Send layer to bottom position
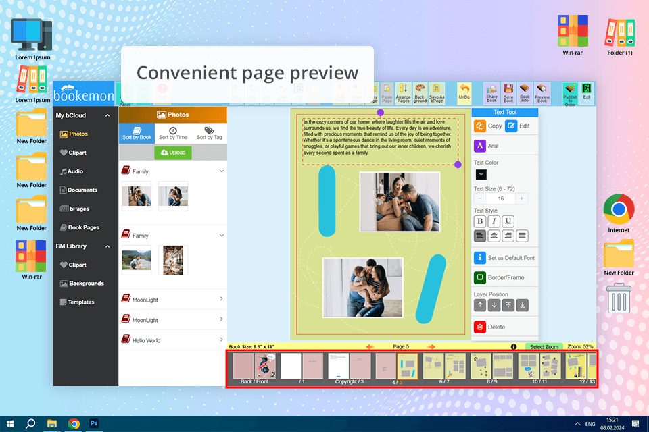Viewport: 649px width, 432px height. click(523, 306)
